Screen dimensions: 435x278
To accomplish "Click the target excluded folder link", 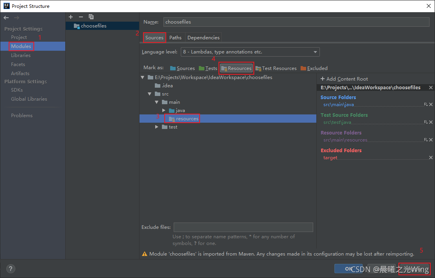I will (x=330, y=158).
